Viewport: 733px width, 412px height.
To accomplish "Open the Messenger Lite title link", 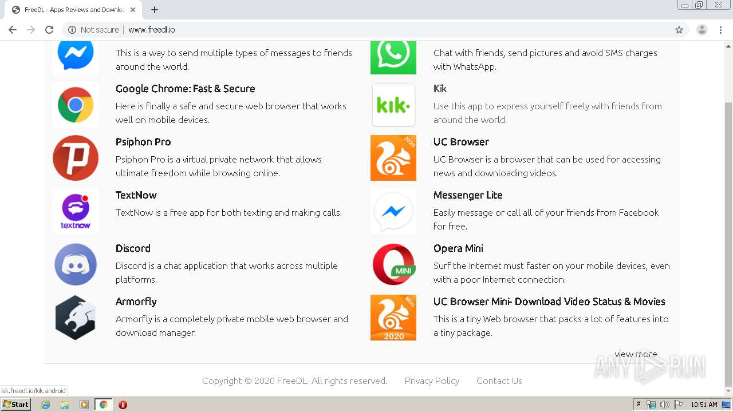I will (468, 195).
